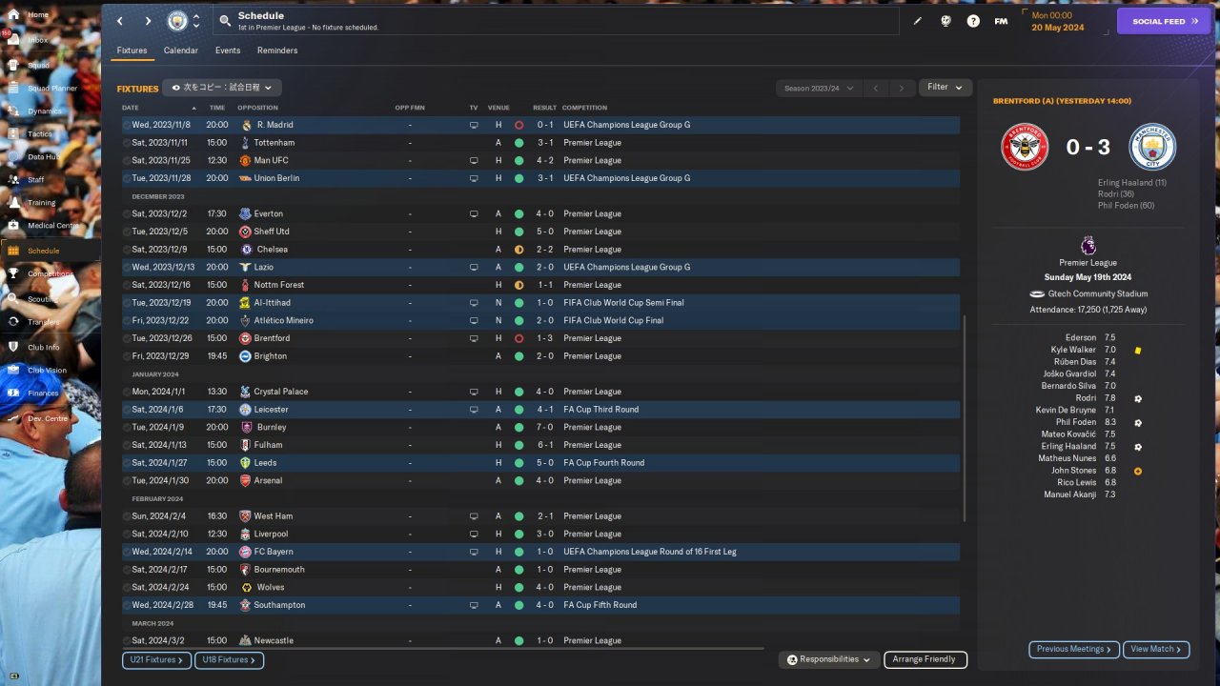Open the Data Hub
1220x686 pixels.
[43, 157]
